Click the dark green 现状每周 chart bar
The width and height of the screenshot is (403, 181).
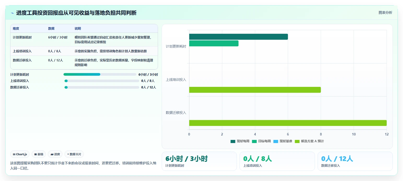[238, 37]
